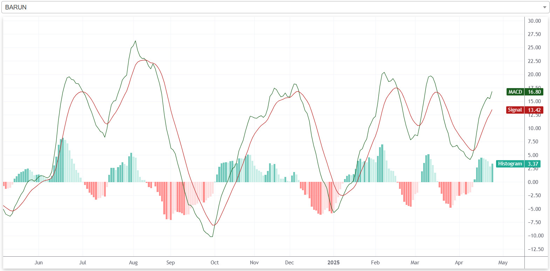Select the Mar time axis label
The image size is (550, 271).
(x=415, y=263)
